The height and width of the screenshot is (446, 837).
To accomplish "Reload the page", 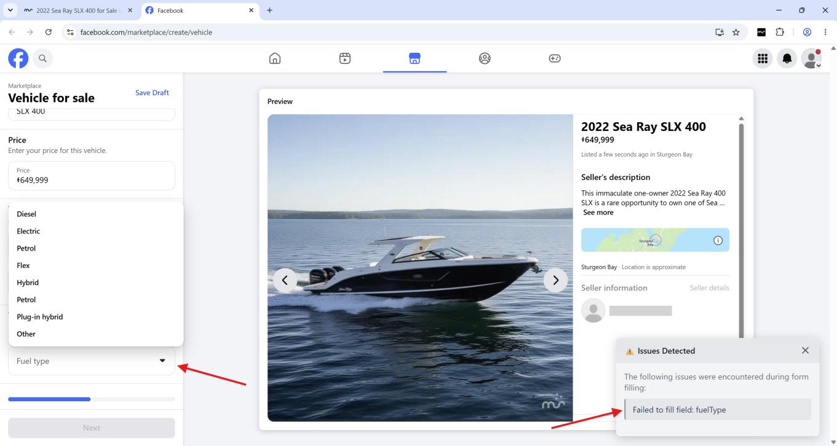I will (49, 33).
